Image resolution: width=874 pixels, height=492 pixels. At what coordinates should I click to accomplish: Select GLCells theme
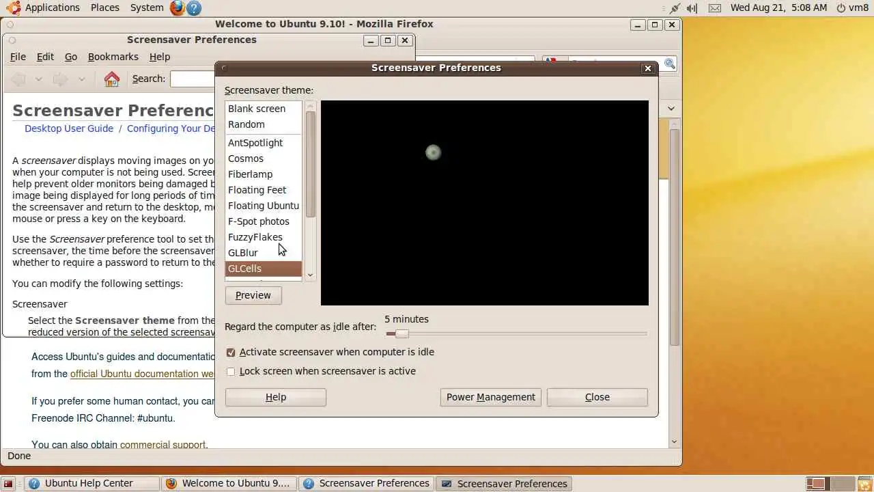coord(264,269)
